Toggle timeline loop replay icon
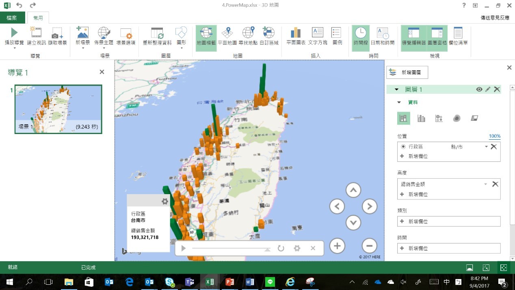Viewport: 515px width, 290px height. [x=281, y=248]
